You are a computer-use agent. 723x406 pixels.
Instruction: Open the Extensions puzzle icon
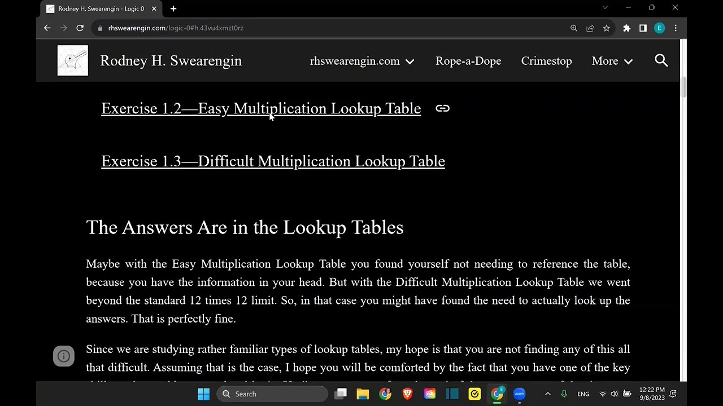tap(626, 28)
